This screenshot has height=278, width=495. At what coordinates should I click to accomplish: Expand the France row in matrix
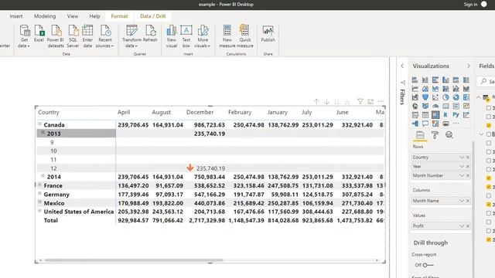pyautogui.click(x=39, y=185)
